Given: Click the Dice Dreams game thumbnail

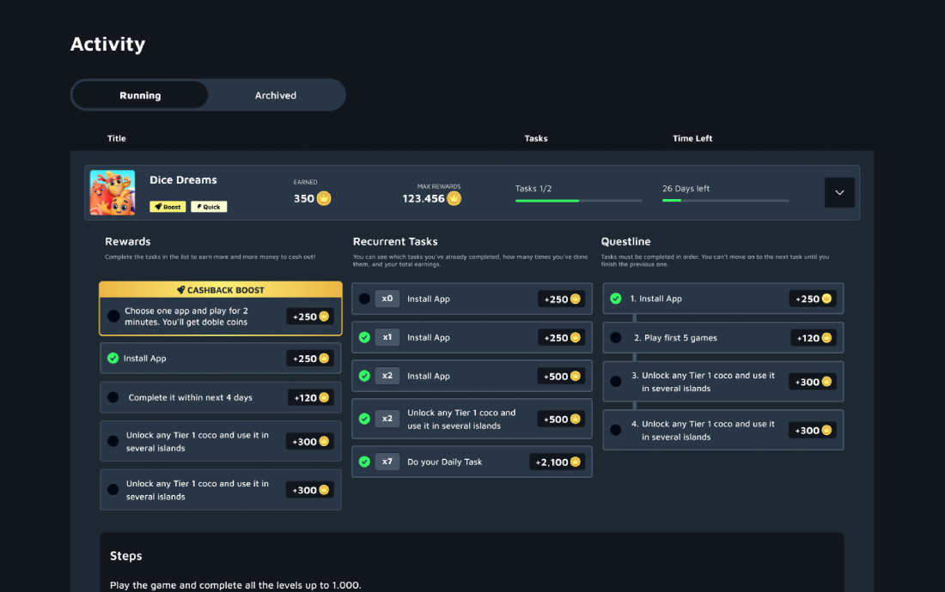Looking at the screenshot, I should [x=113, y=192].
